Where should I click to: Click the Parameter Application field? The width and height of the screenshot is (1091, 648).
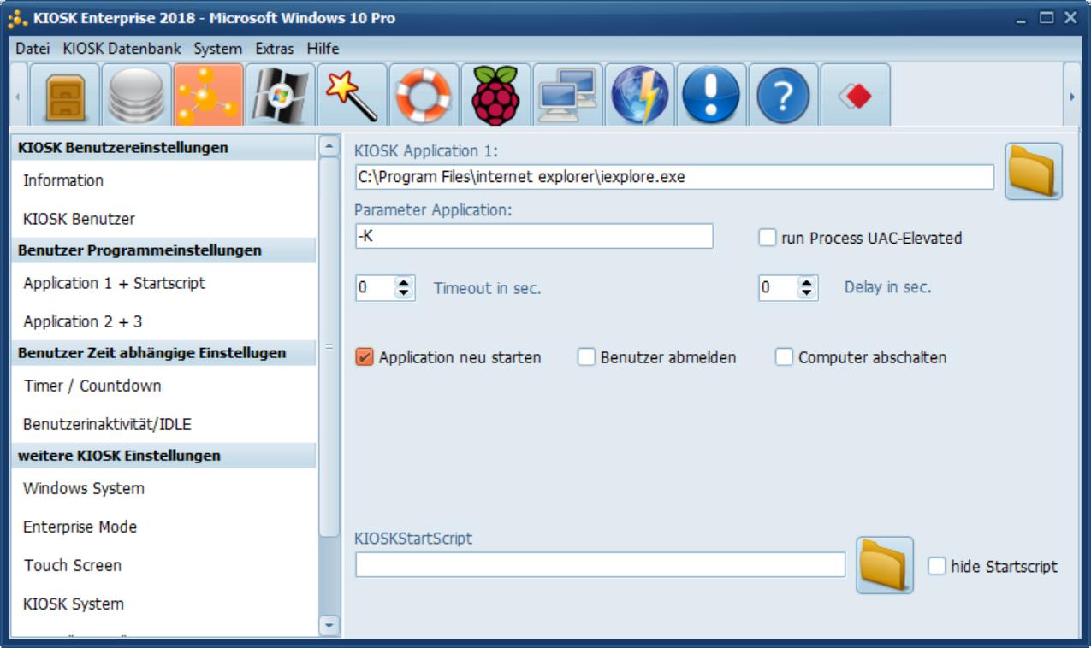(x=534, y=236)
